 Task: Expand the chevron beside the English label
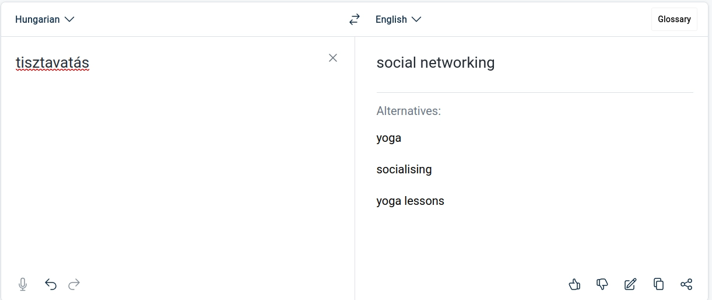tap(416, 19)
